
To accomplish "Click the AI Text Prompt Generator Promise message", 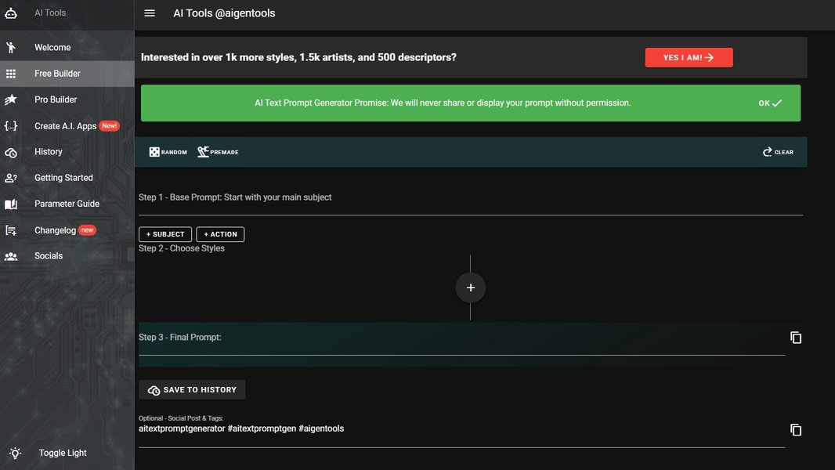I will (x=443, y=103).
